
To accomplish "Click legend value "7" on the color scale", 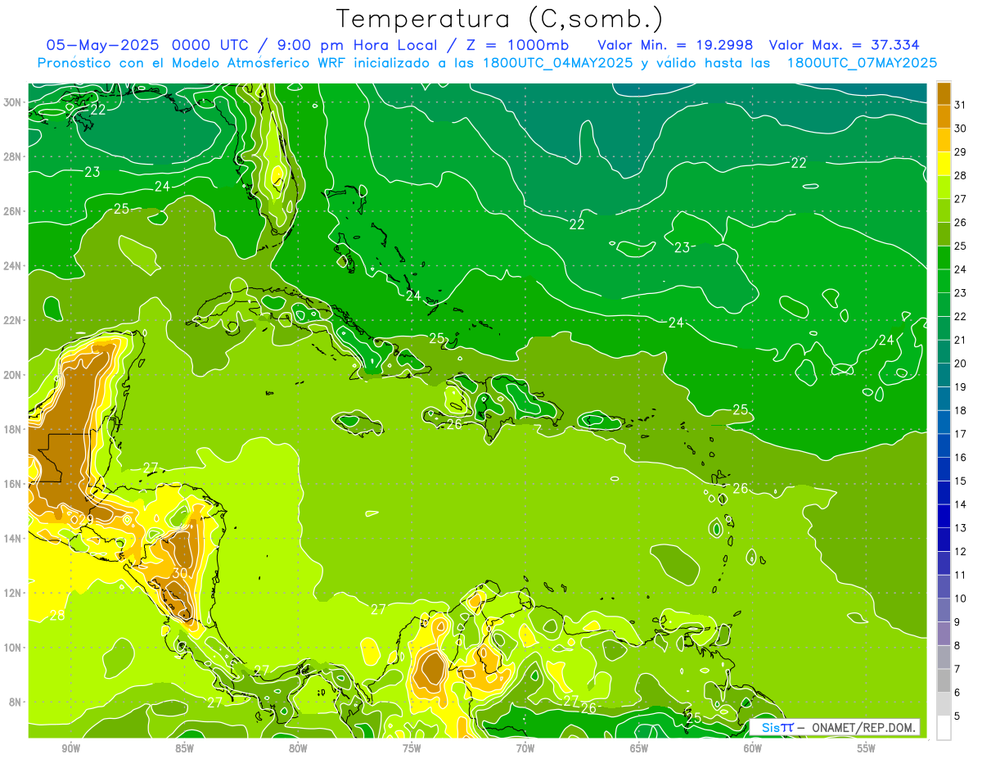I will 957,669.
